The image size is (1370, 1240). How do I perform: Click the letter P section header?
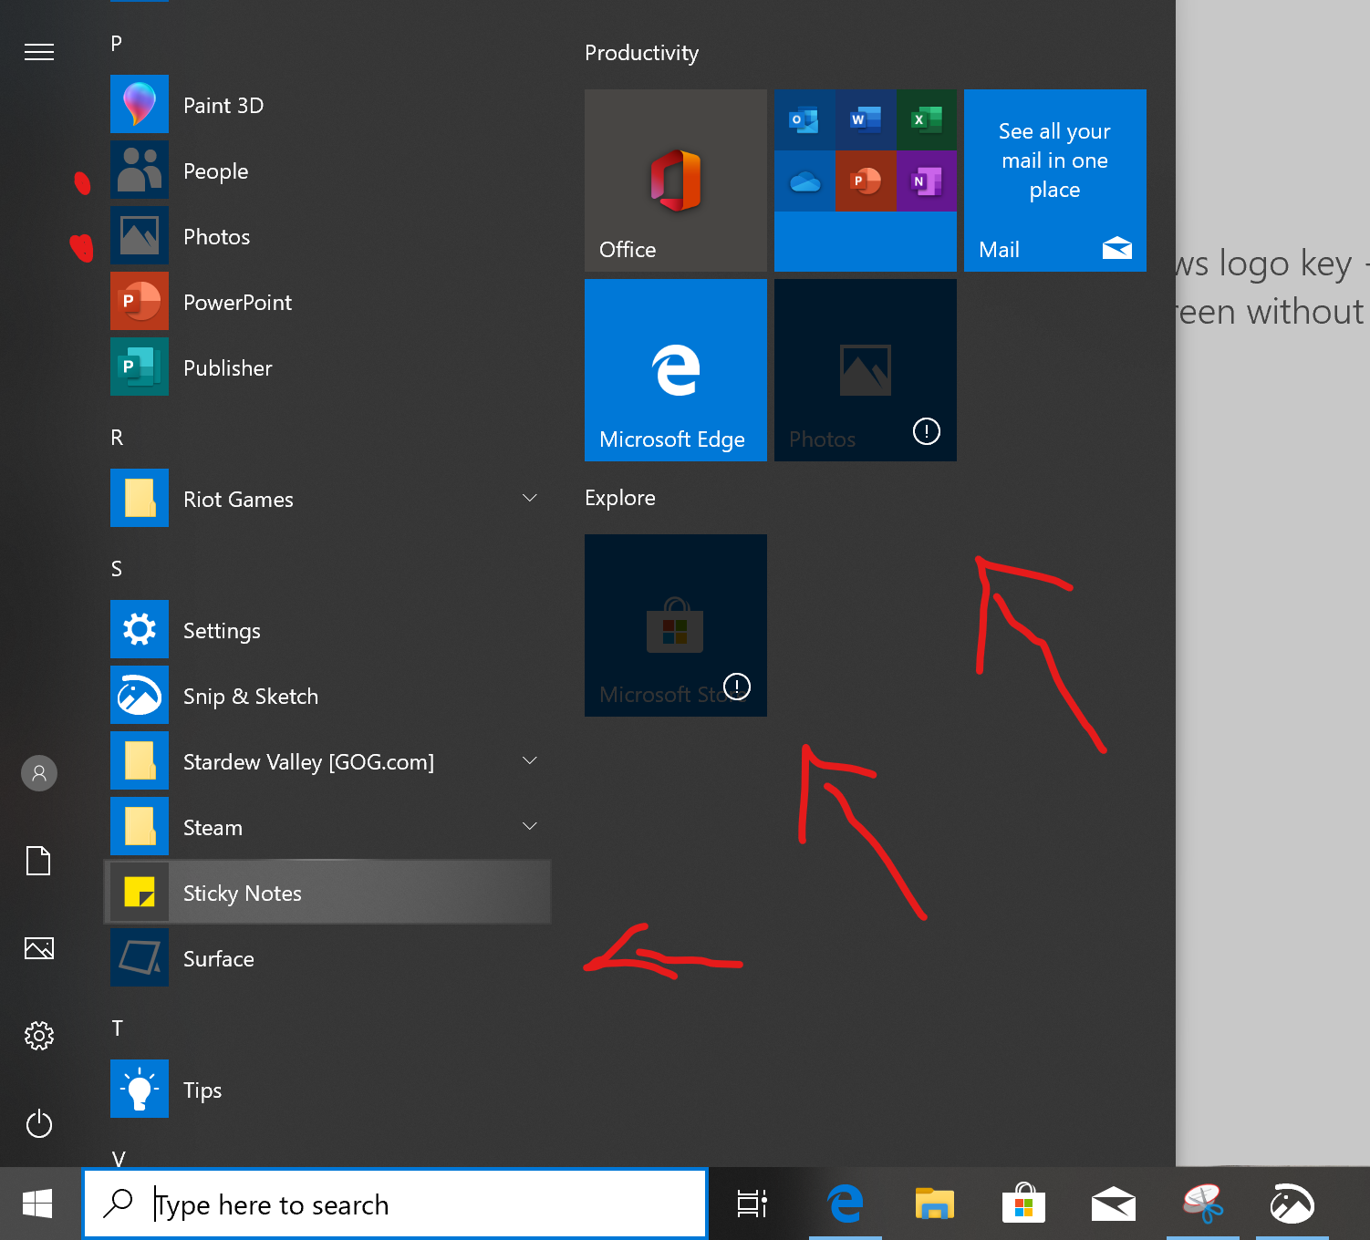(x=117, y=43)
